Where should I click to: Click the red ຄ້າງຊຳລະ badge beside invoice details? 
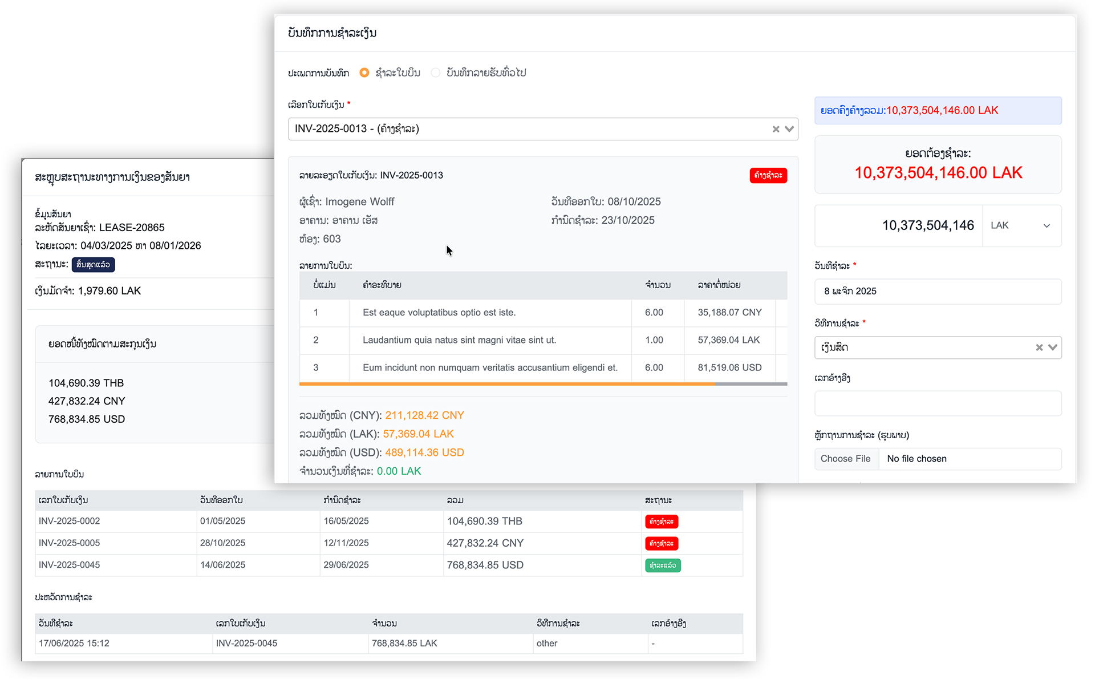768,176
